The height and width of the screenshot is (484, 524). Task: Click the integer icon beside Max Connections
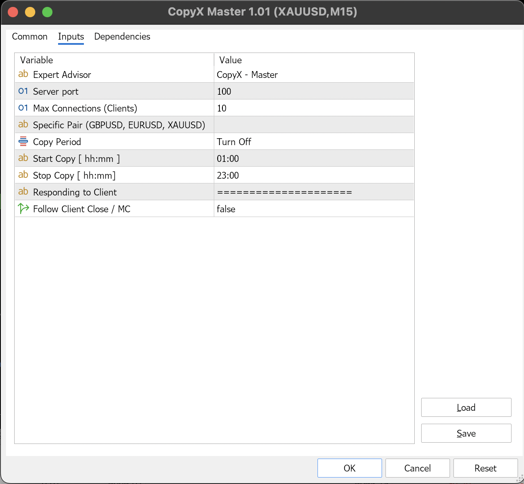pyautogui.click(x=23, y=108)
